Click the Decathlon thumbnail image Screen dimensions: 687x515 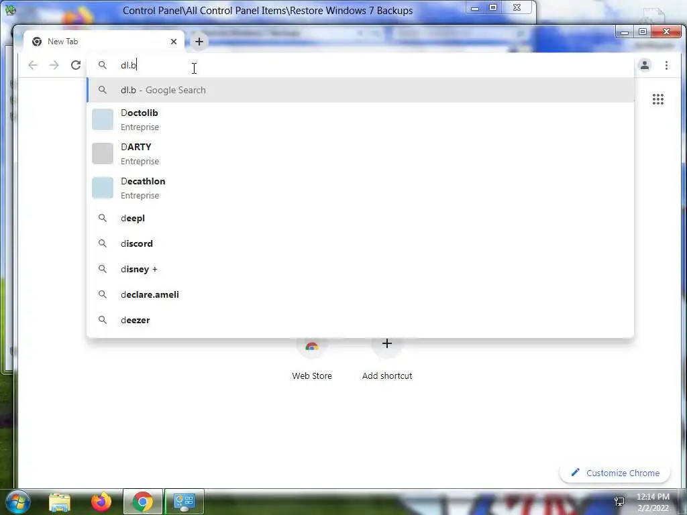103,188
